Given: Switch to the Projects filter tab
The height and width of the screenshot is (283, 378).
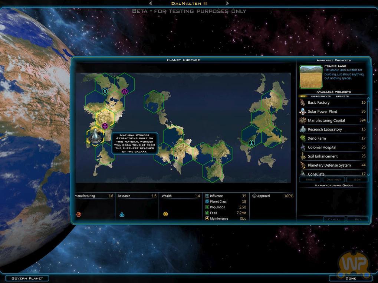Looking at the screenshot, I should pyautogui.click(x=342, y=96).
